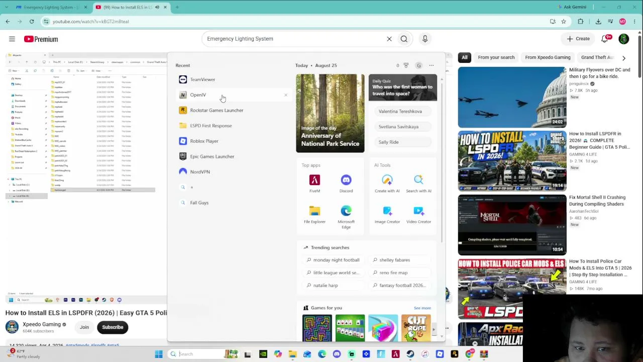Bookmark this page with the star icon
The width and height of the screenshot is (643, 362).
[564, 22]
